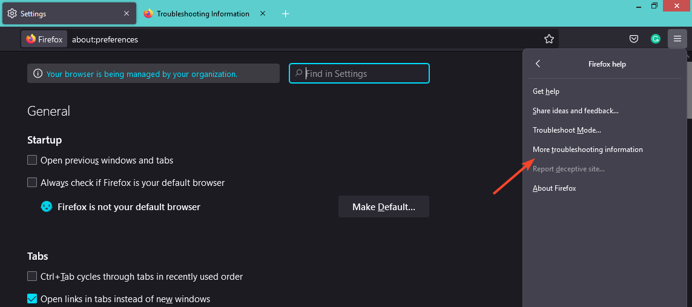Screen dimensions: 692x307
Task: Toggle Ctrl+Tab cycles through tabs checkbox
Action: click(x=31, y=277)
